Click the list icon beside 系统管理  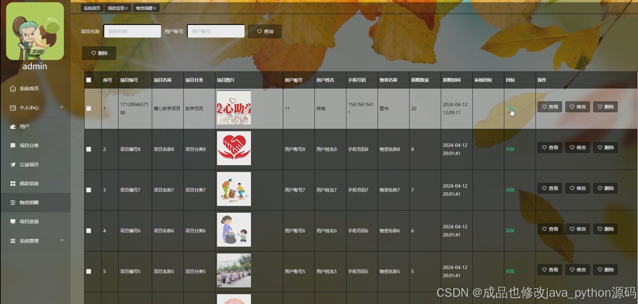click(x=13, y=241)
